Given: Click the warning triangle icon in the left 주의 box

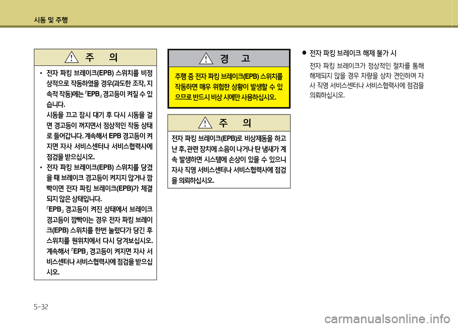Looking at the screenshot, I should [x=72, y=57].
